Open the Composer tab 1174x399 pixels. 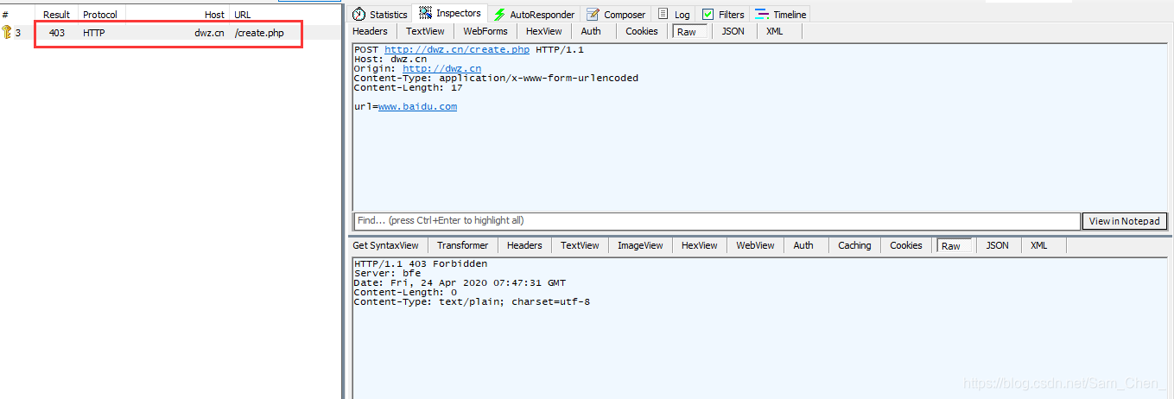click(x=616, y=15)
